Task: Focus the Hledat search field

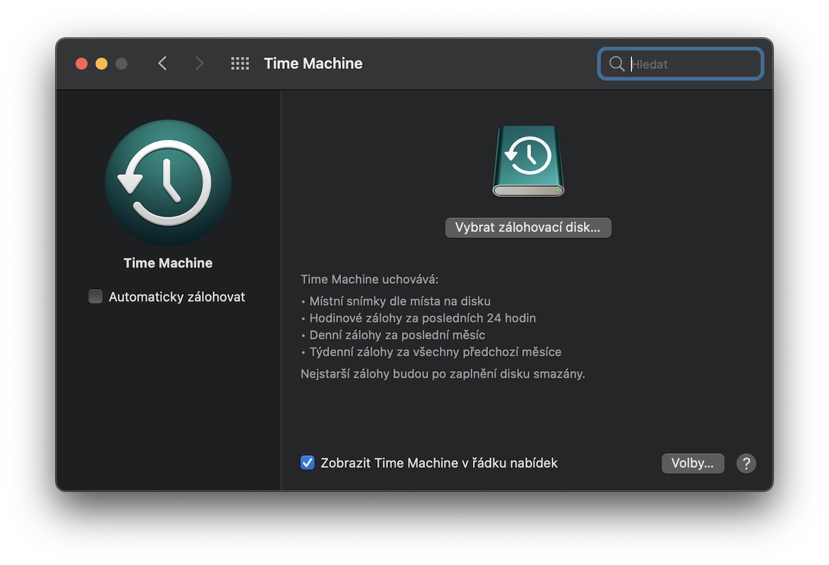Action: pyautogui.click(x=681, y=64)
